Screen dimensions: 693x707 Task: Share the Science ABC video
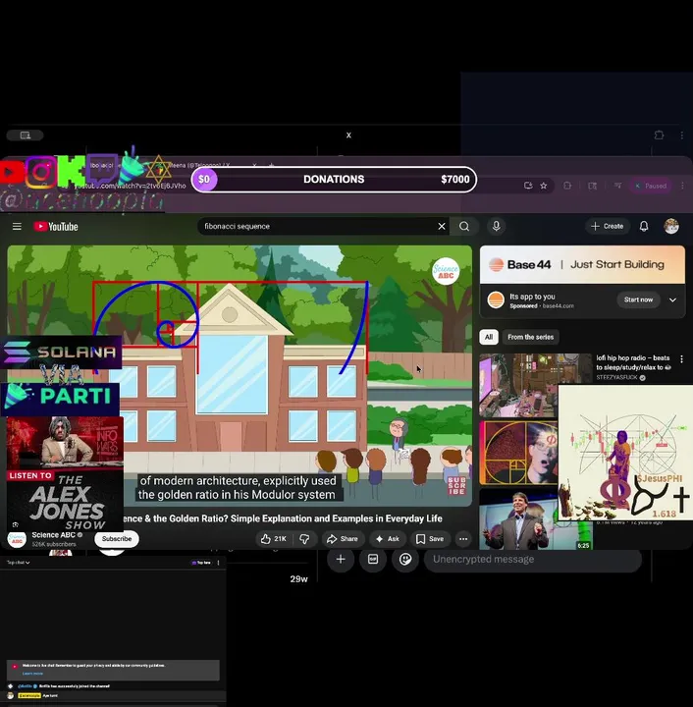[x=343, y=539]
